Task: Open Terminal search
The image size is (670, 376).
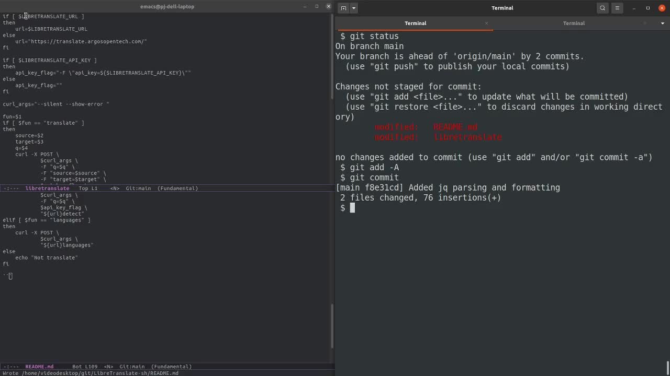Action: (x=602, y=8)
